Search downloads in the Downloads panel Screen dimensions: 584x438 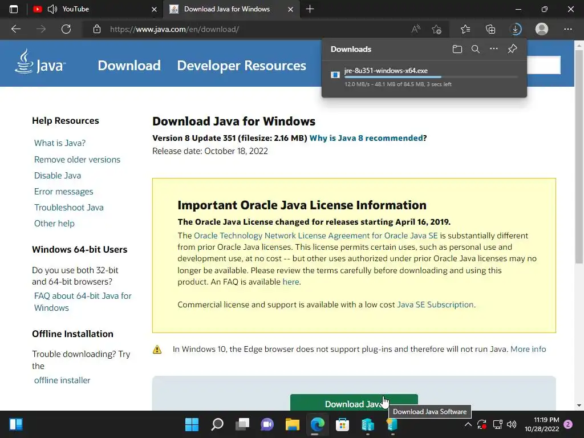coord(476,49)
